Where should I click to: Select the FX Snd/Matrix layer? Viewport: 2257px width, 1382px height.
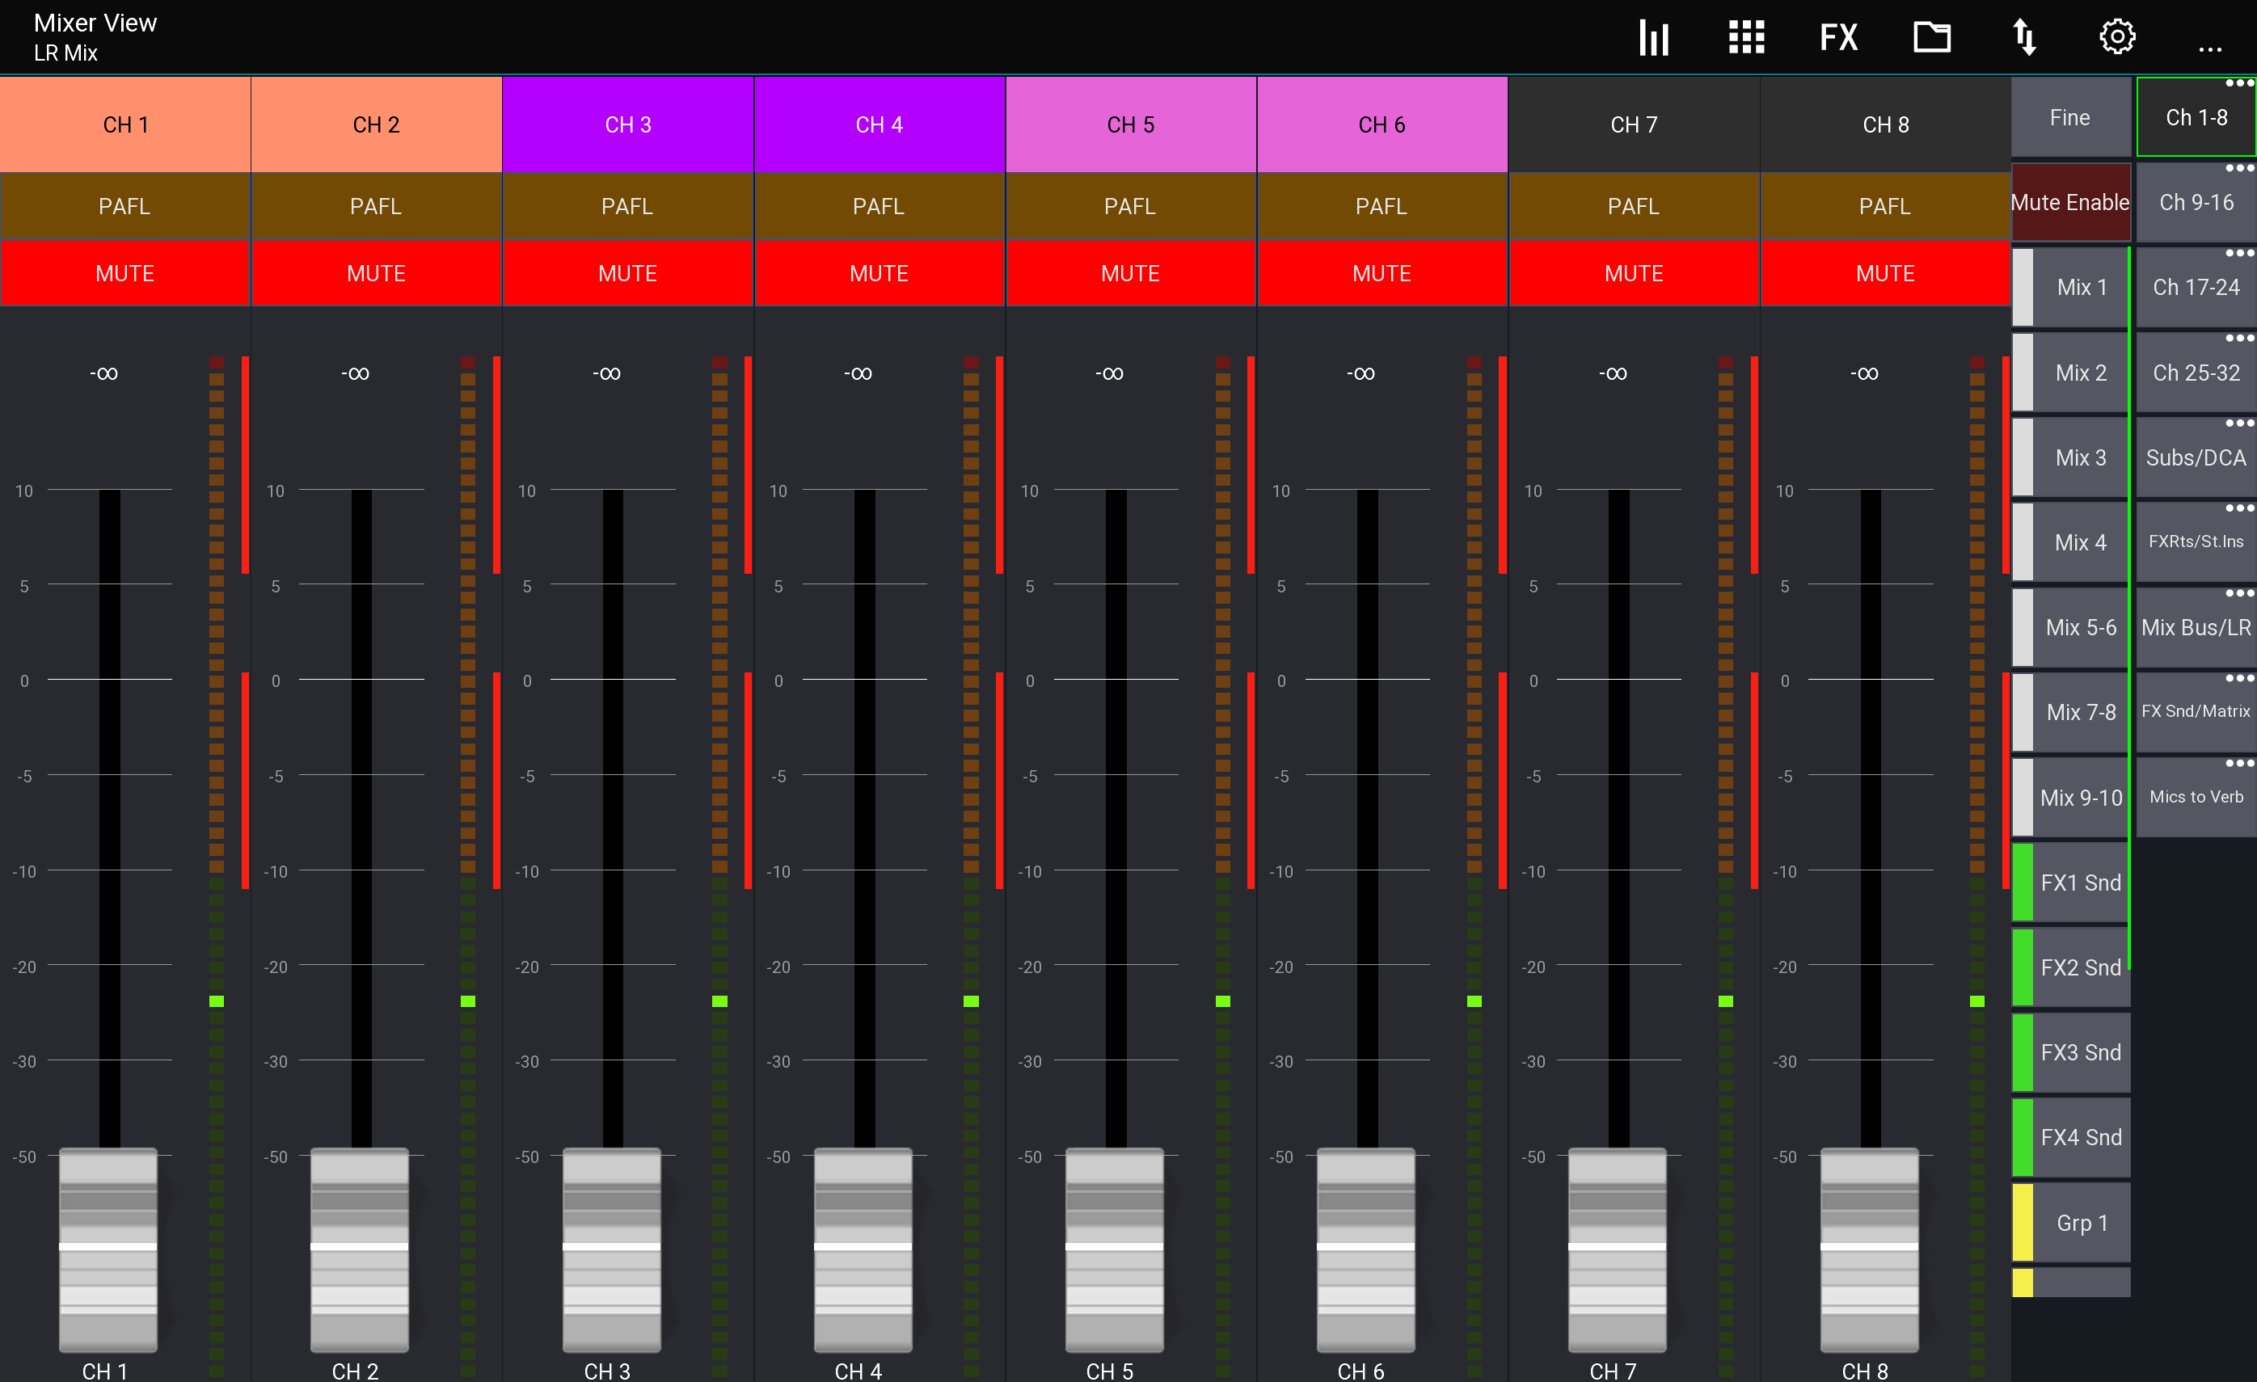2196,711
